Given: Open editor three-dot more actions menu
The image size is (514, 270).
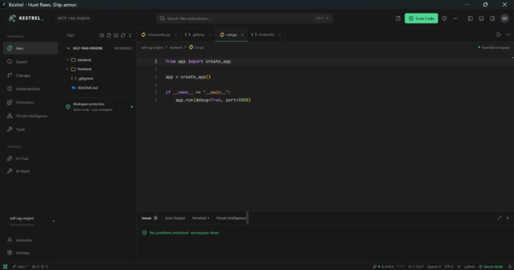Looking at the screenshot, I should (x=508, y=34).
